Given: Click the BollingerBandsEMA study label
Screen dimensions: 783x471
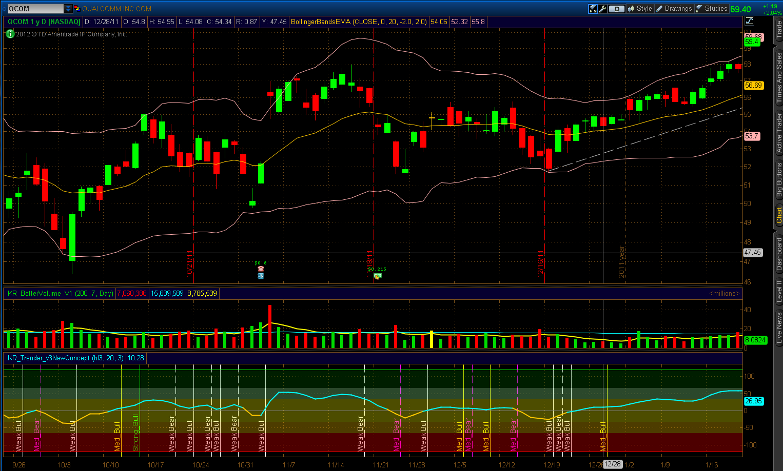Looking at the screenshot, I should (x=359, y=22).
